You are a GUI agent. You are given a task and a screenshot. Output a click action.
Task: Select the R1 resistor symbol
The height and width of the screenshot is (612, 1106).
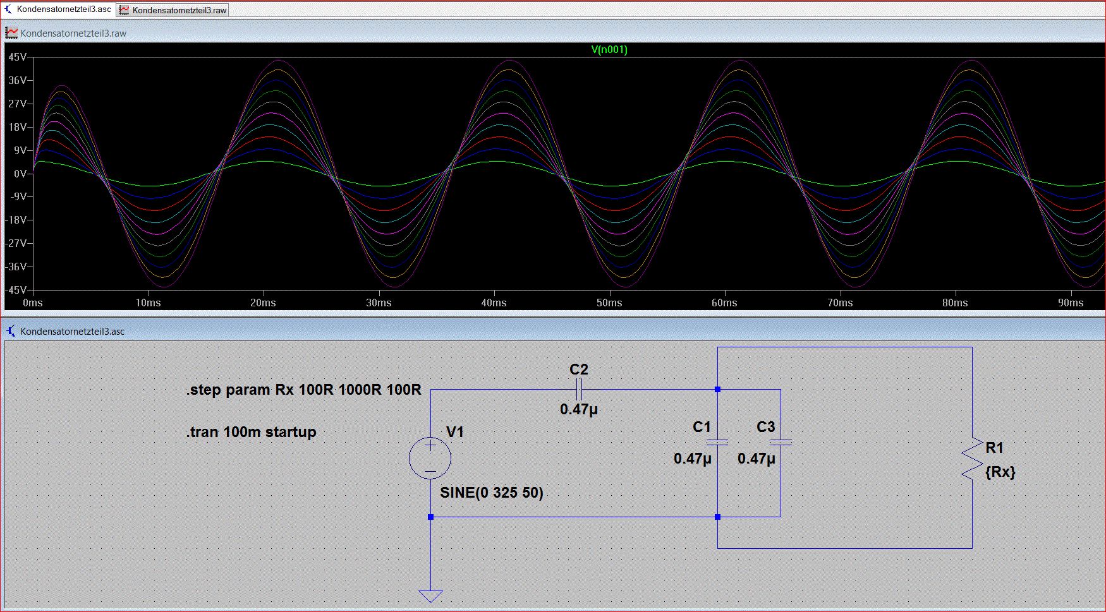(971, 459)
